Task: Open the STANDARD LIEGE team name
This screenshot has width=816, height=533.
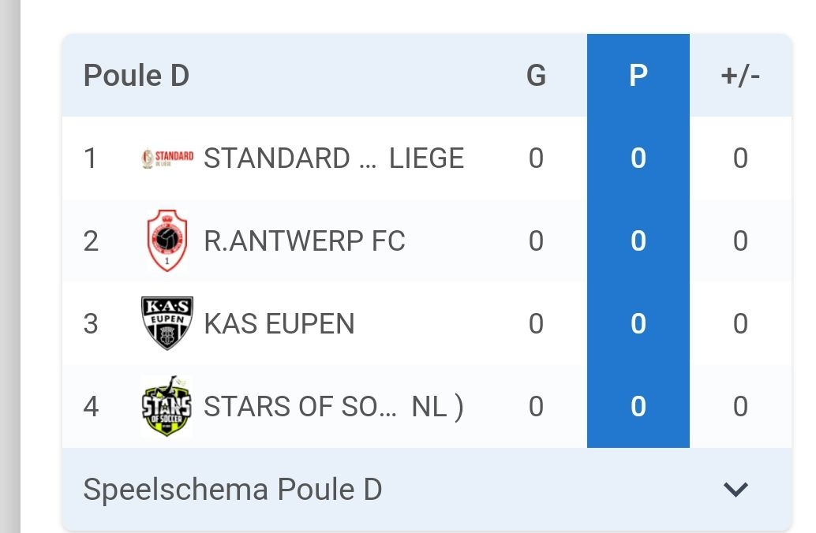Action: coord(333,158)
